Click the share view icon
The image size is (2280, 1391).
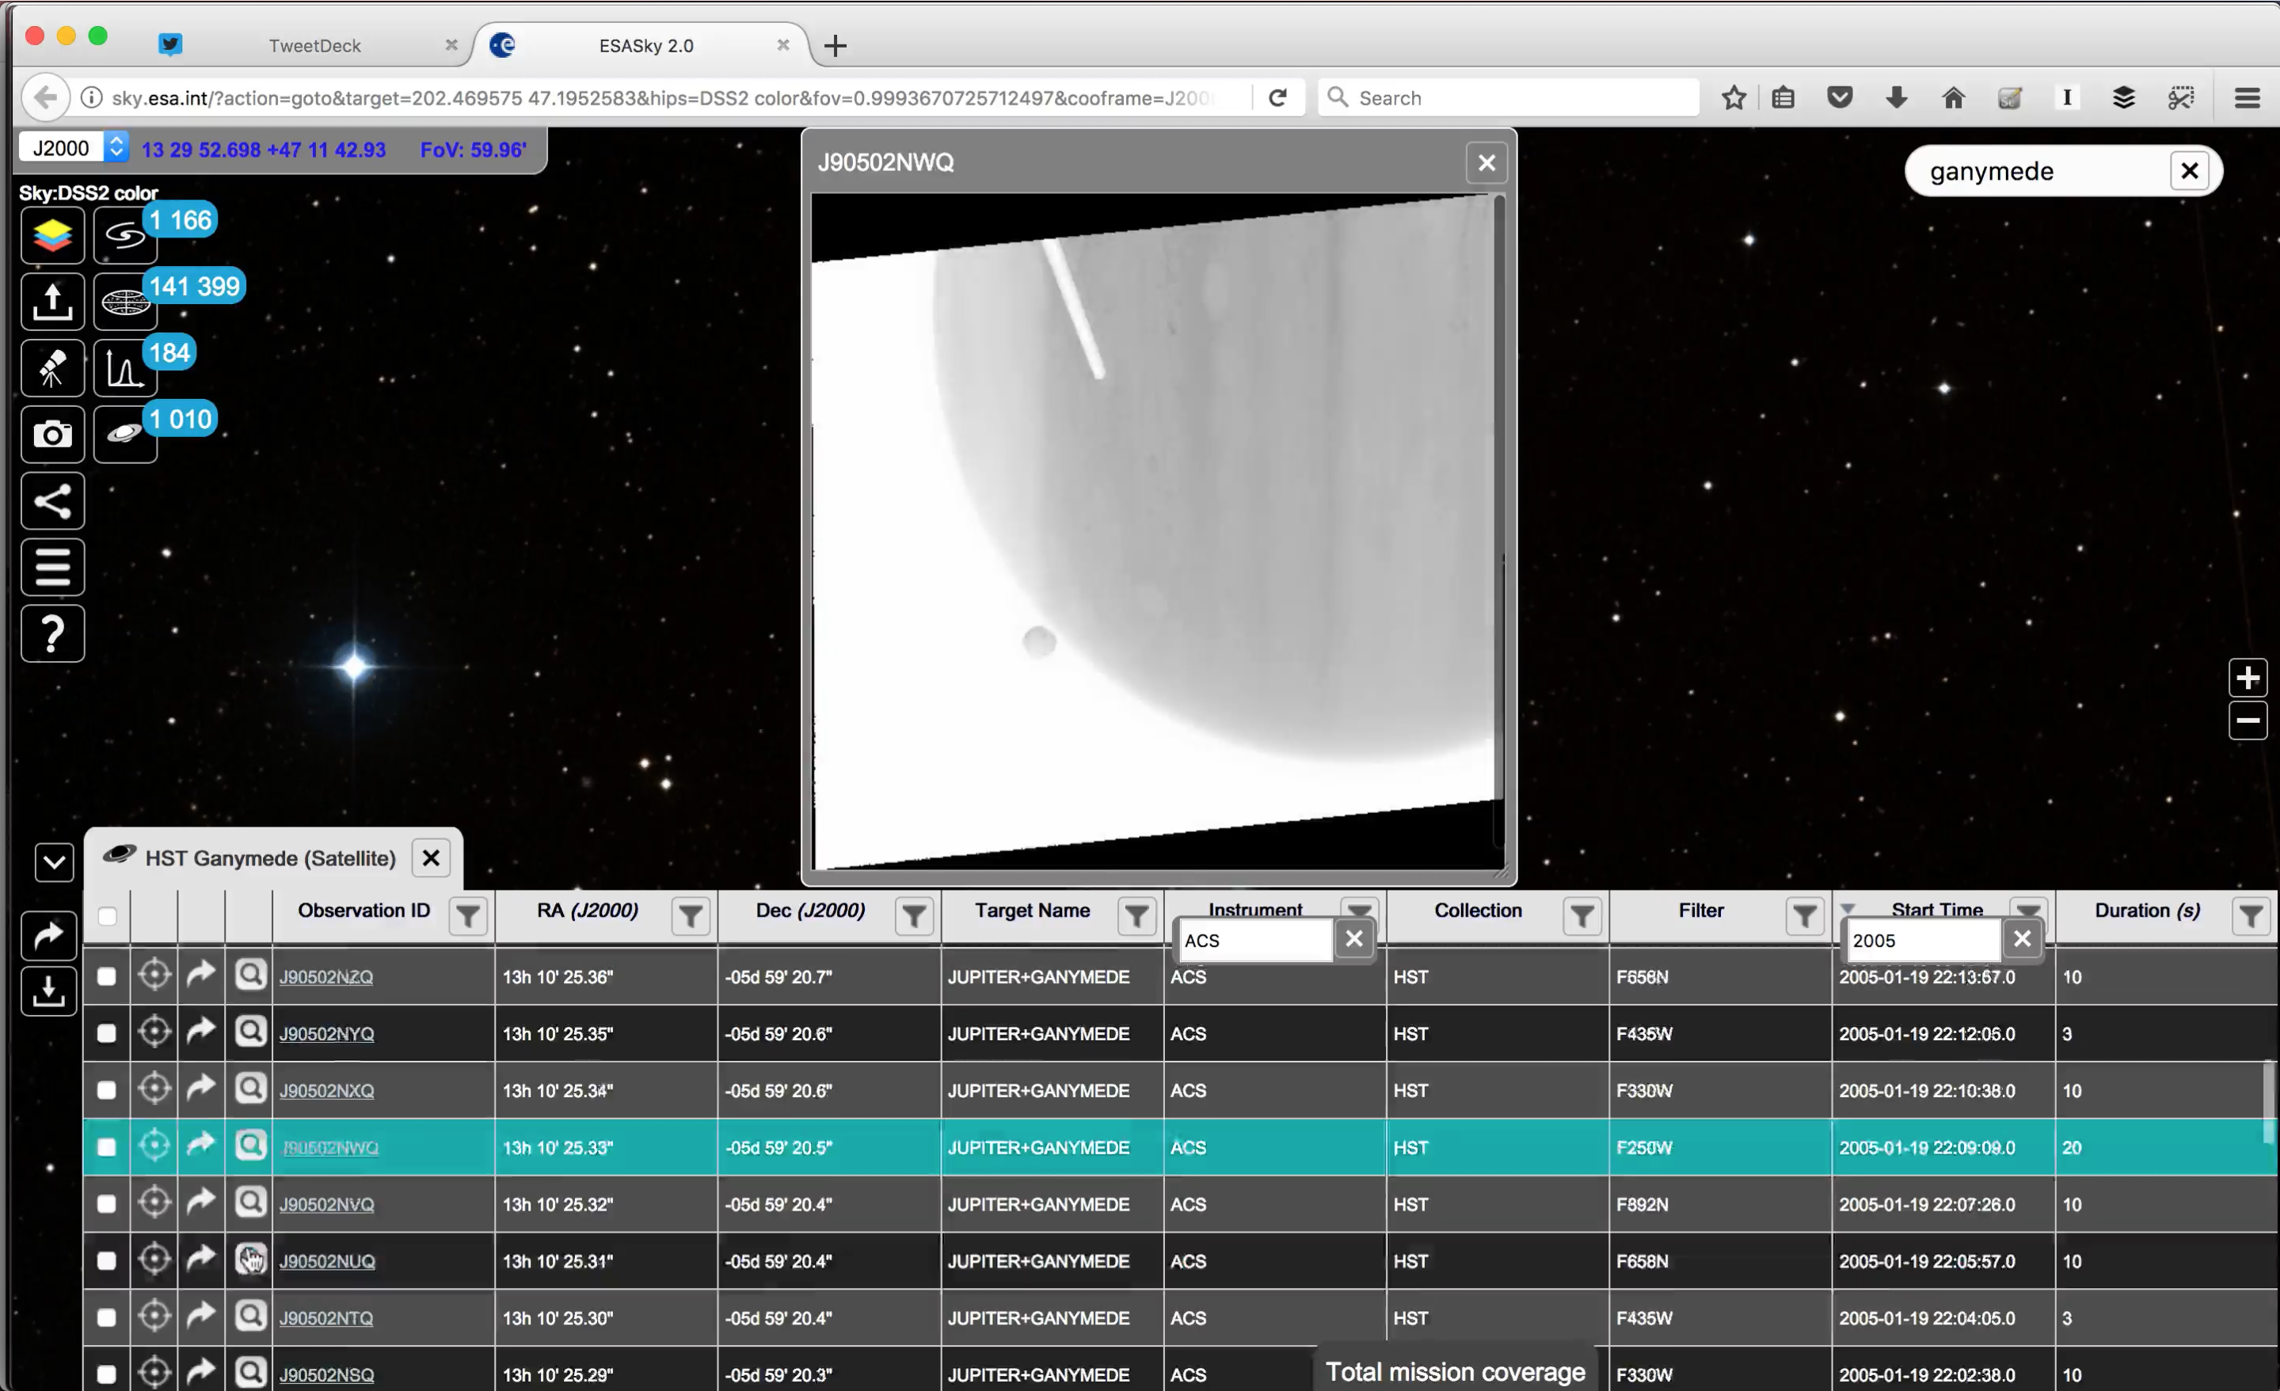click(x=53, y=501)
